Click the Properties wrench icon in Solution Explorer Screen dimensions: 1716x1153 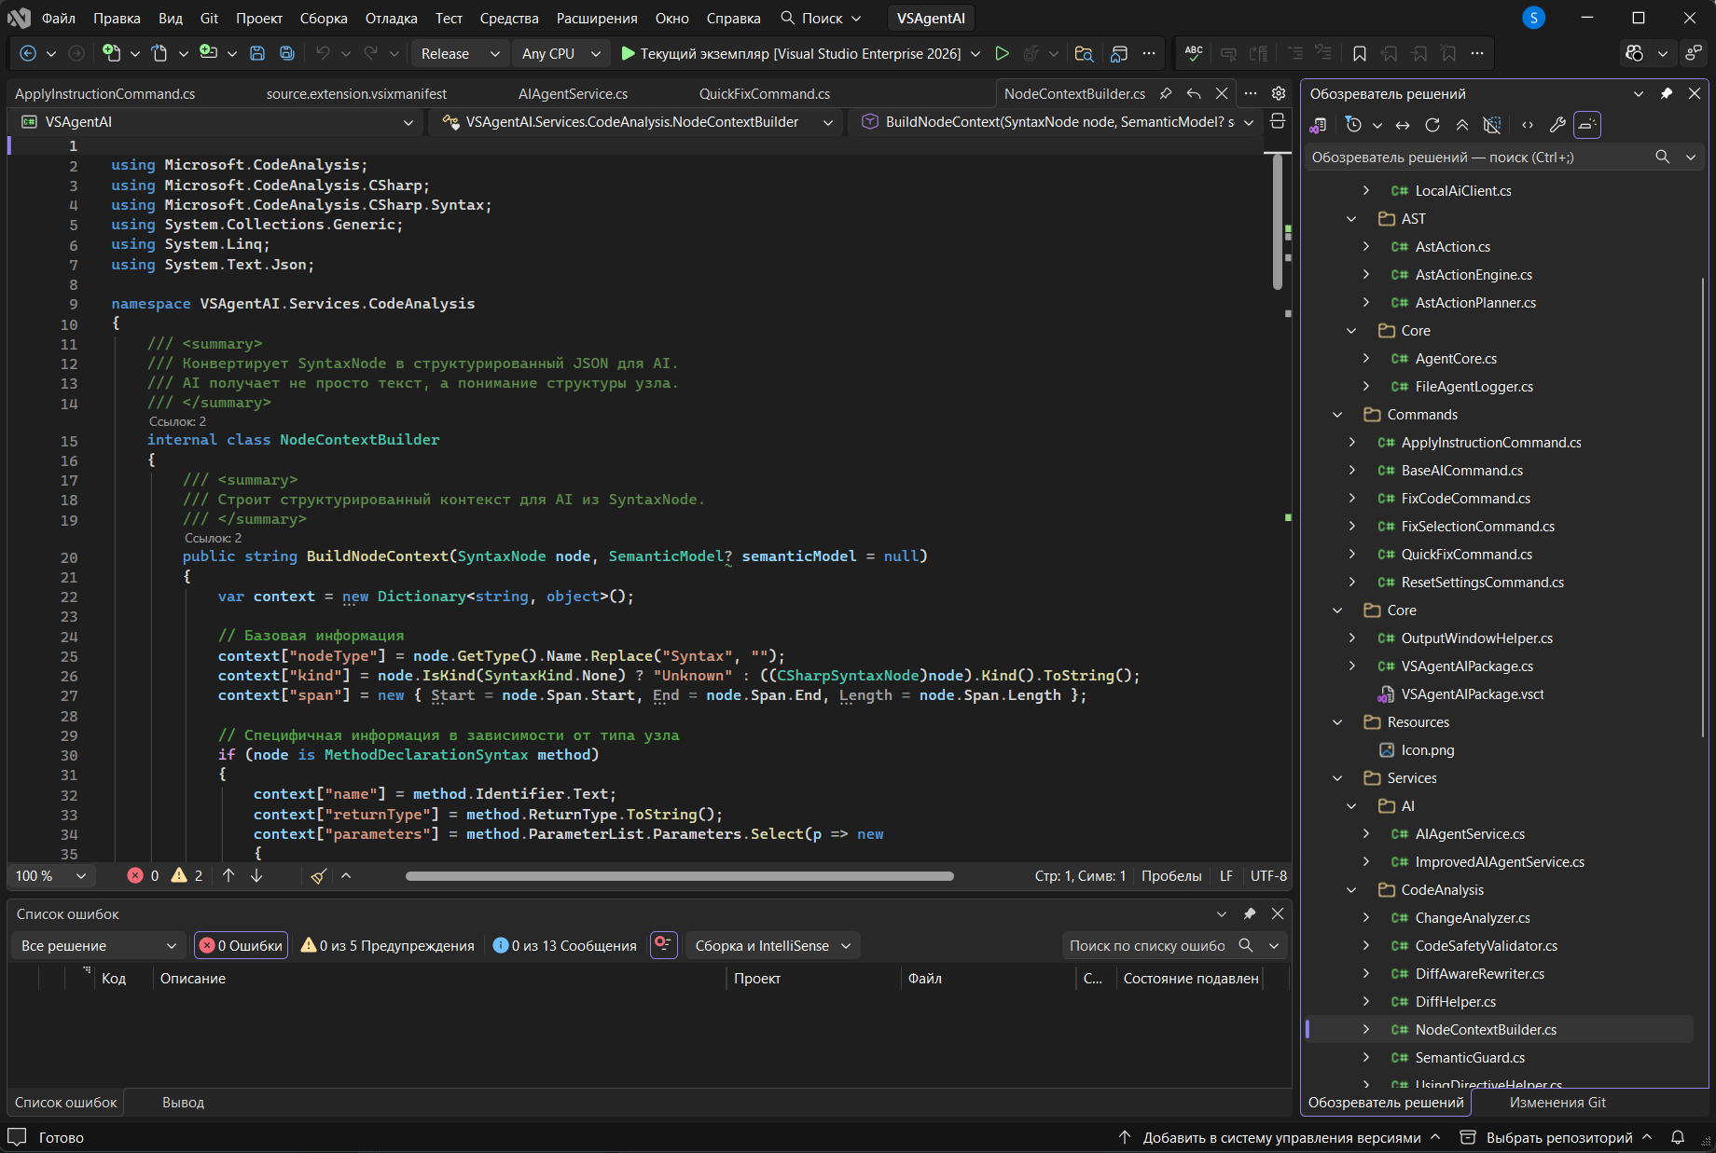click(1557, 125)
